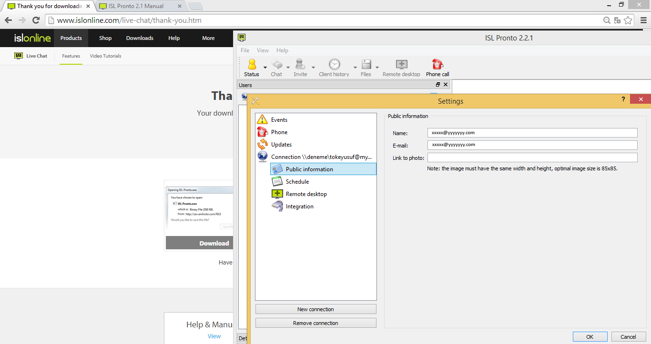Open Downloads in the islonline navigation

click(140, 38)
